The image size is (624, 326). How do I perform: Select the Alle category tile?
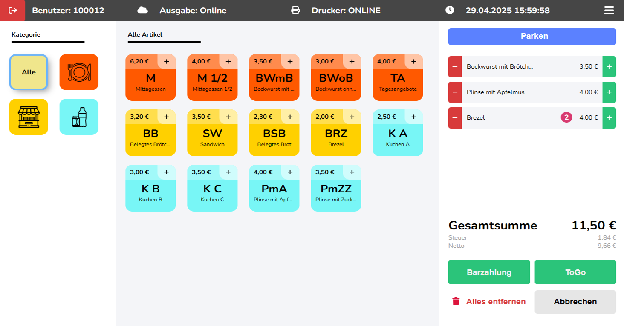29,72
